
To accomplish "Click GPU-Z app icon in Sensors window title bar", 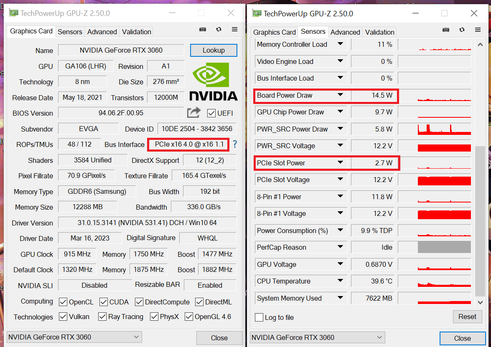I will [257, 13].
